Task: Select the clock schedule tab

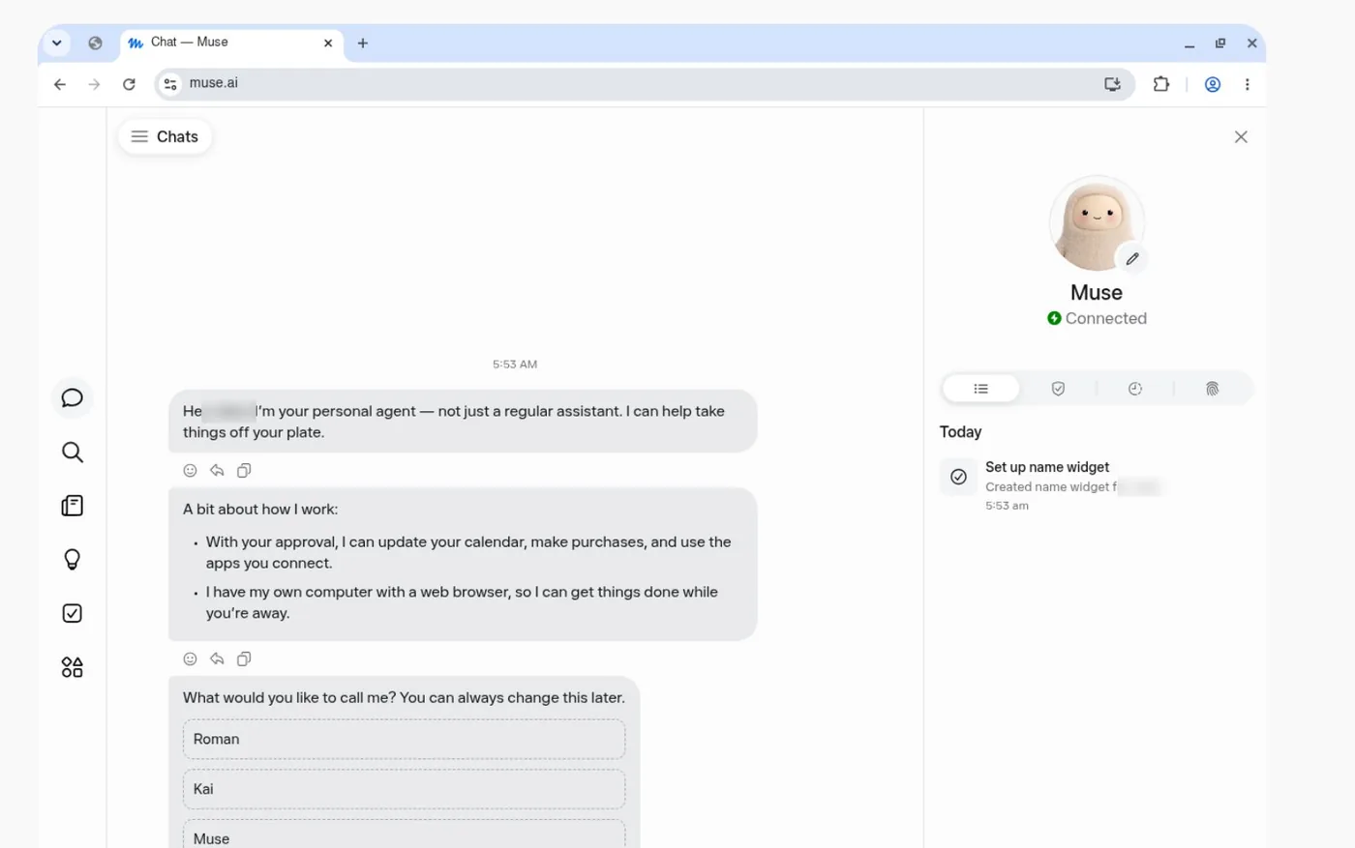Action: click(1135, 389)
